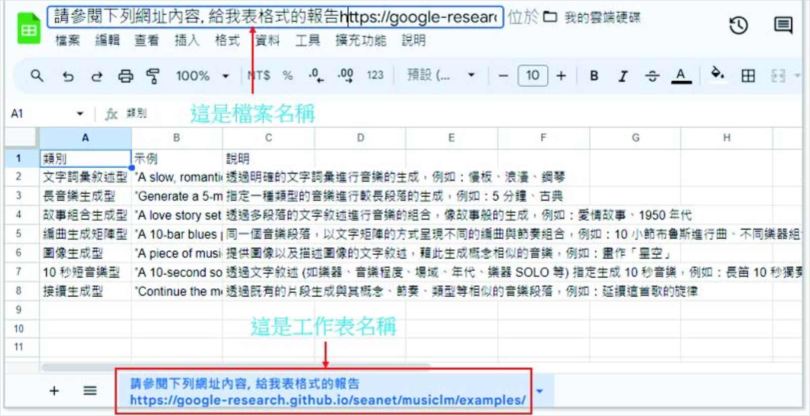The width and height of the screenshot is (810, 416).
Task: Toggle italic formatting
Action: coord(623,76)
